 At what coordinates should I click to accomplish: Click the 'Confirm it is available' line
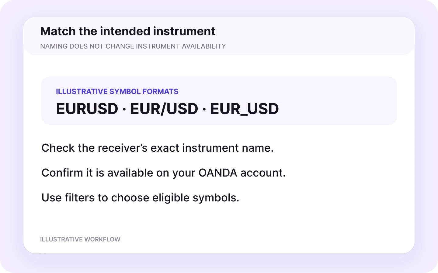(164, 173)
